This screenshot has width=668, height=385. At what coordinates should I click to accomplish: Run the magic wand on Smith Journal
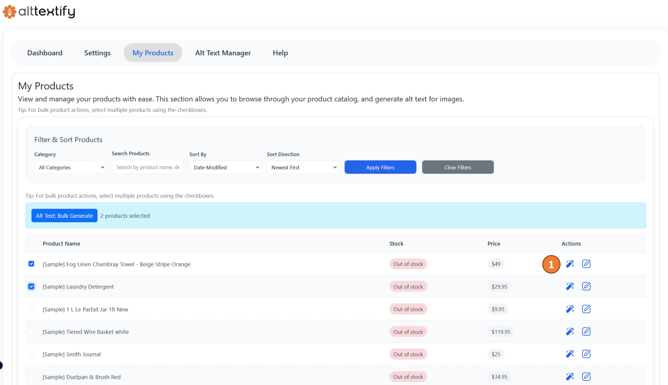click(x=570, y=354)
